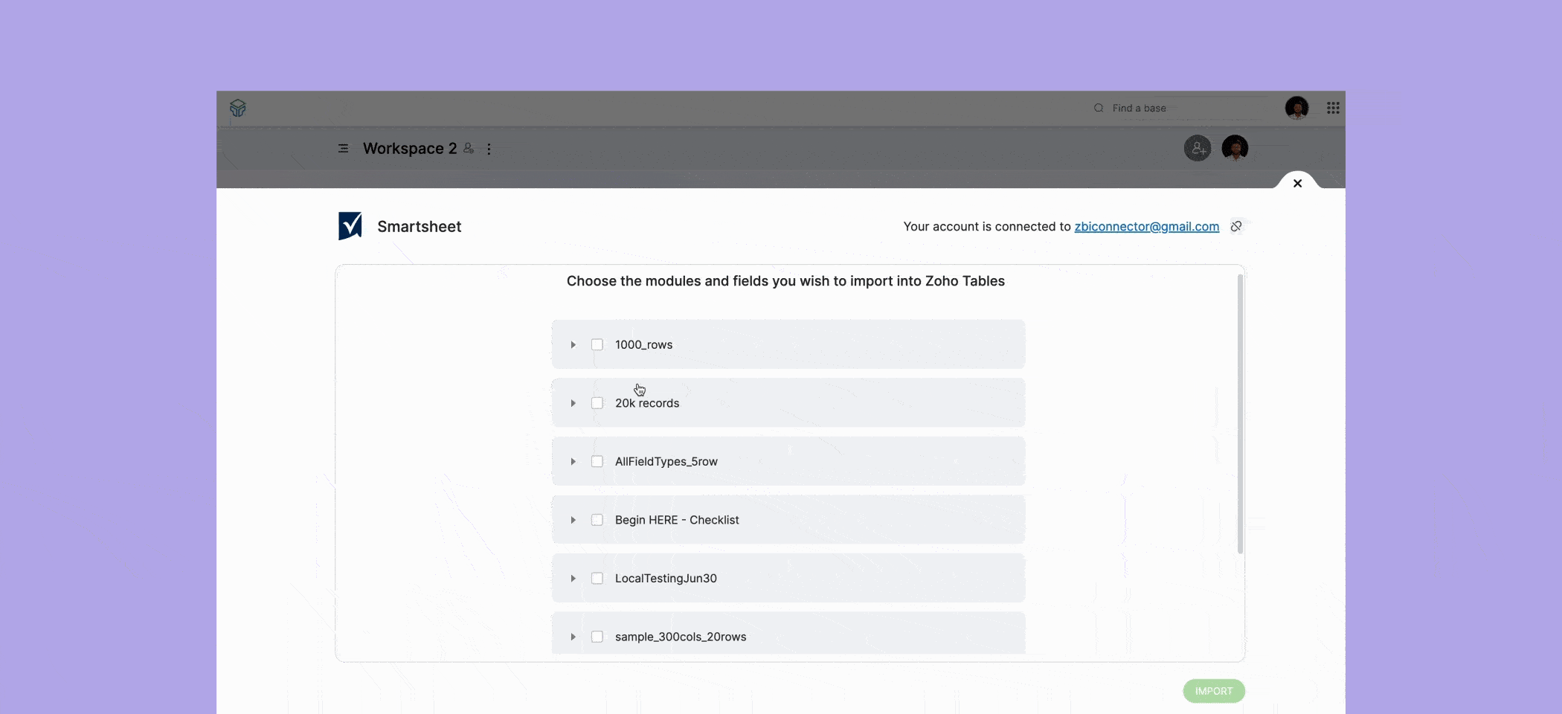Open the sidebar panel icon beside Workspace 2
The image size is (1562, 714).
(x=342, y=149)
